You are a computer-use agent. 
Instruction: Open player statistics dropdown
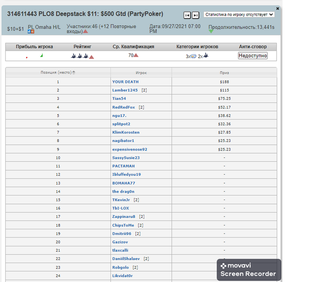239,15
